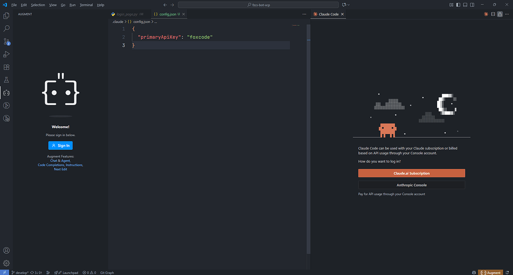
Task: Open the Code Completions link
Action: pos(51,165)
